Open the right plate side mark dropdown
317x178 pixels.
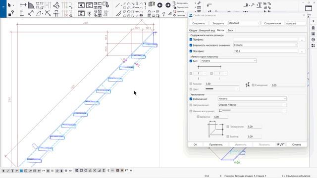point(221,73)
